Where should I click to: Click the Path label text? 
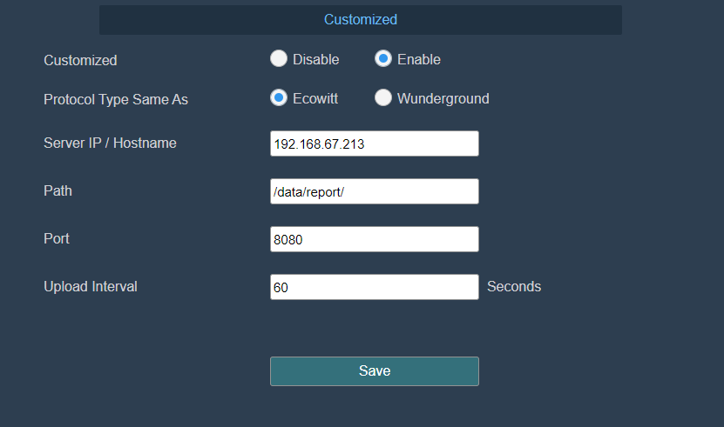(58, 191)
